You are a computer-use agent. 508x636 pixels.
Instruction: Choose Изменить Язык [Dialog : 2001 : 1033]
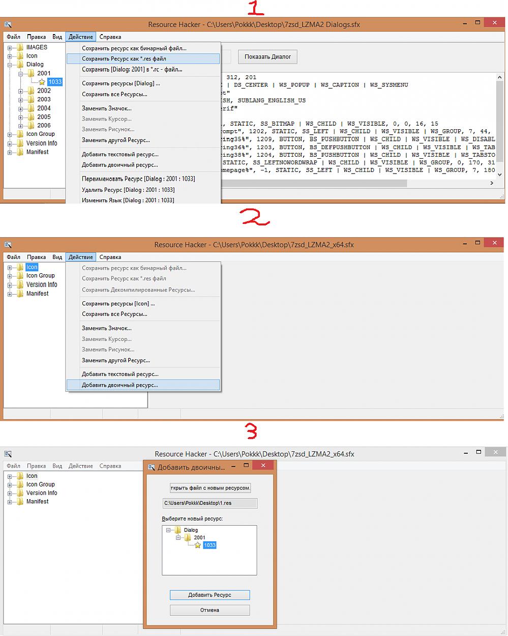(143, 200)
